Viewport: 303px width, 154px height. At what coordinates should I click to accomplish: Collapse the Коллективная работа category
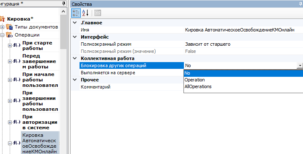click(x=75, y=58)
